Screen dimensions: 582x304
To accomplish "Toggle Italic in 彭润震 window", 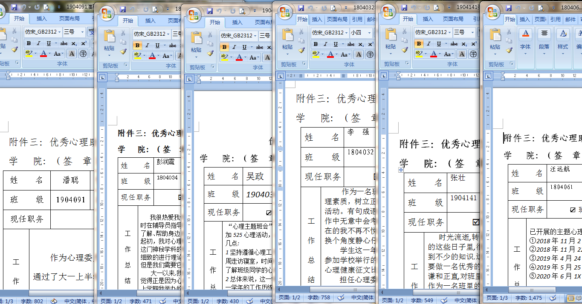I will 147,45.
